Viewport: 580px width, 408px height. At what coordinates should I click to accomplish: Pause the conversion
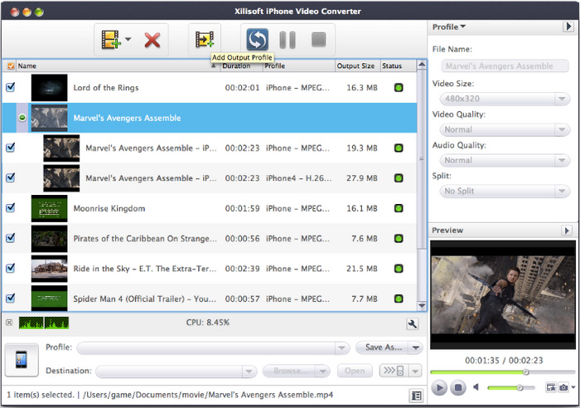point(288,40)
